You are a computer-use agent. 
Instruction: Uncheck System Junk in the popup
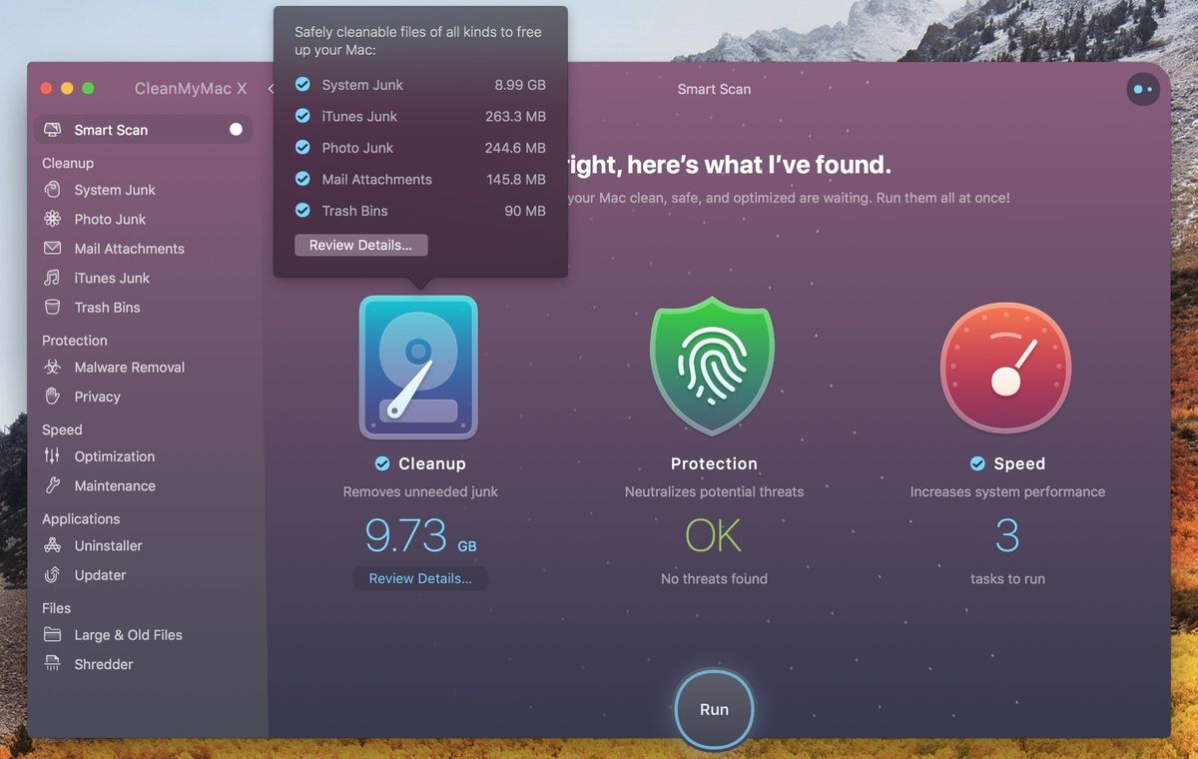302,85
